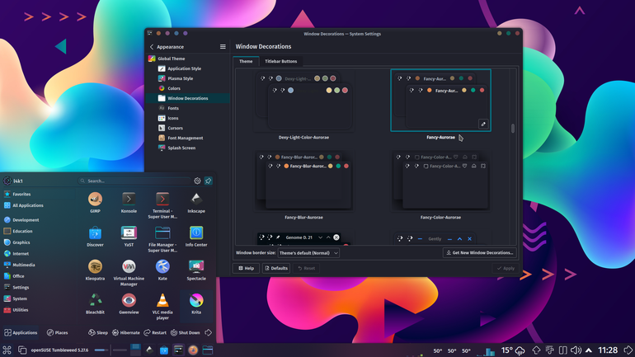Click the Firefox icon in the taskbar
The image size is (635, 357).
193,350
